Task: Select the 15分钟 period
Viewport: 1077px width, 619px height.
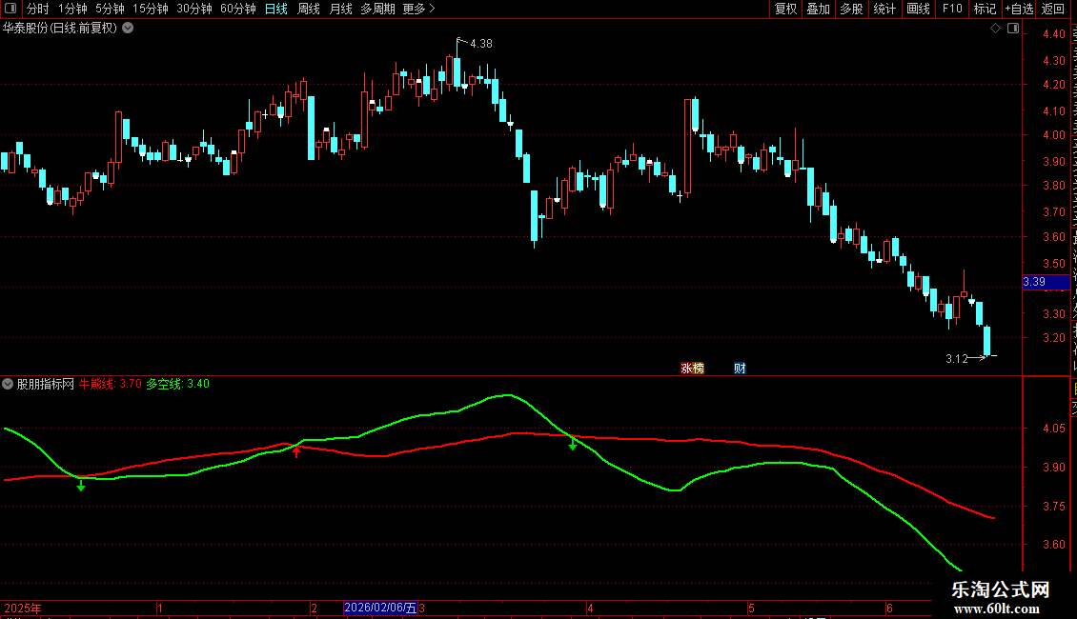Action: [150, 9]
